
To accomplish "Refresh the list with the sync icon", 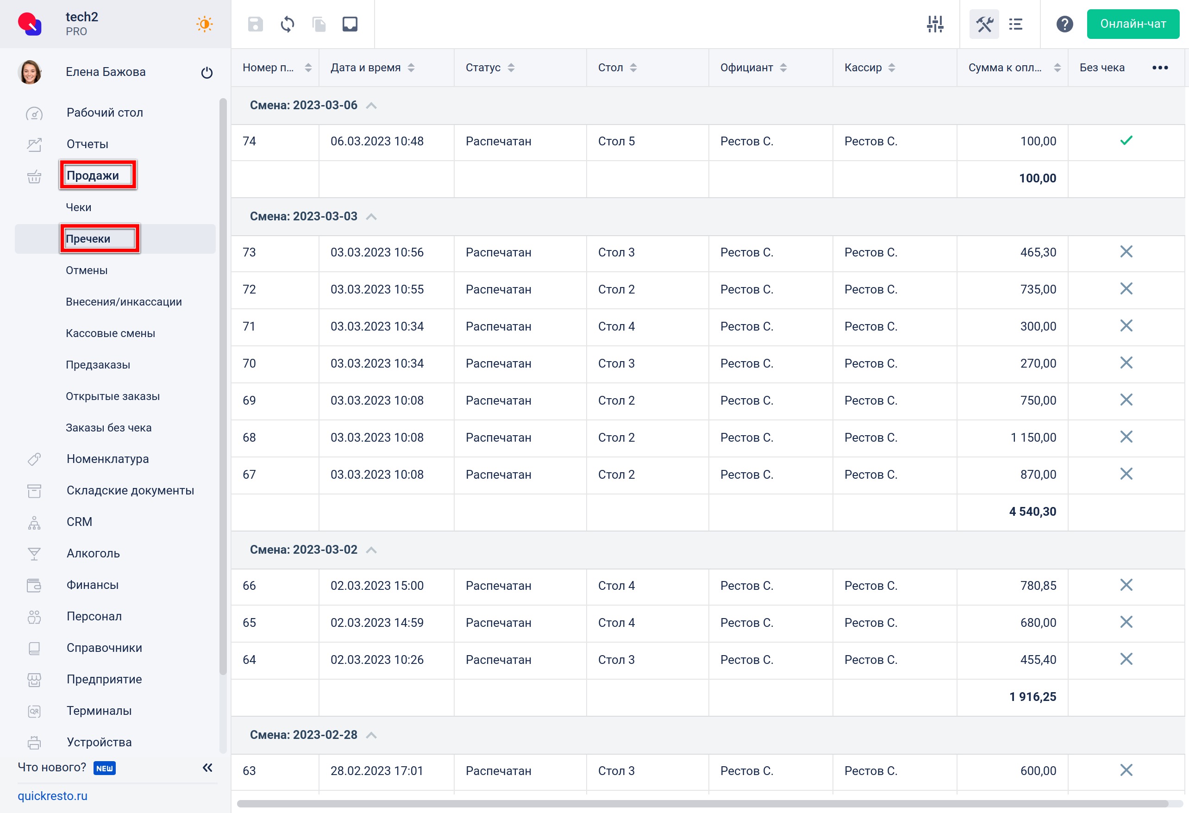I will pos(288,24).
